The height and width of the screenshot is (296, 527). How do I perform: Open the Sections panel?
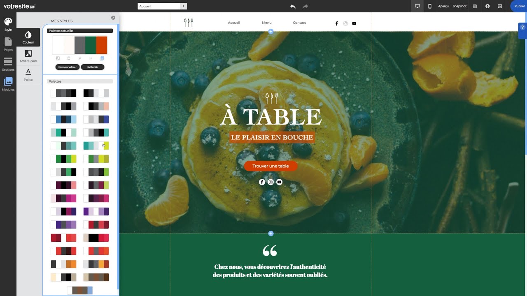(8, 64)
